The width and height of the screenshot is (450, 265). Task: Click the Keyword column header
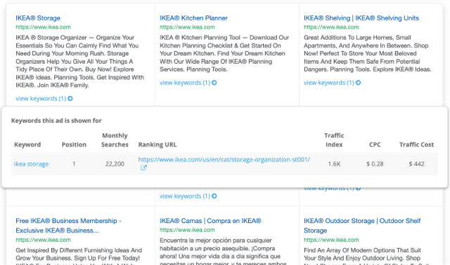pos(27,144)
